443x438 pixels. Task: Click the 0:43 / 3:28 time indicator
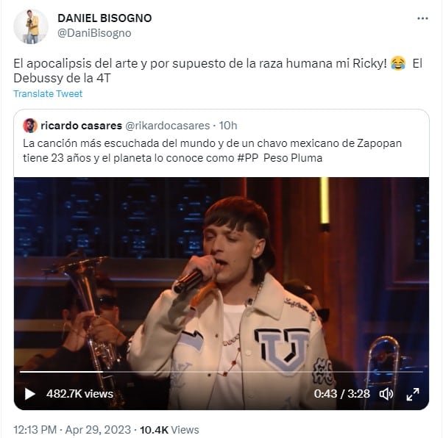[342, 394]
